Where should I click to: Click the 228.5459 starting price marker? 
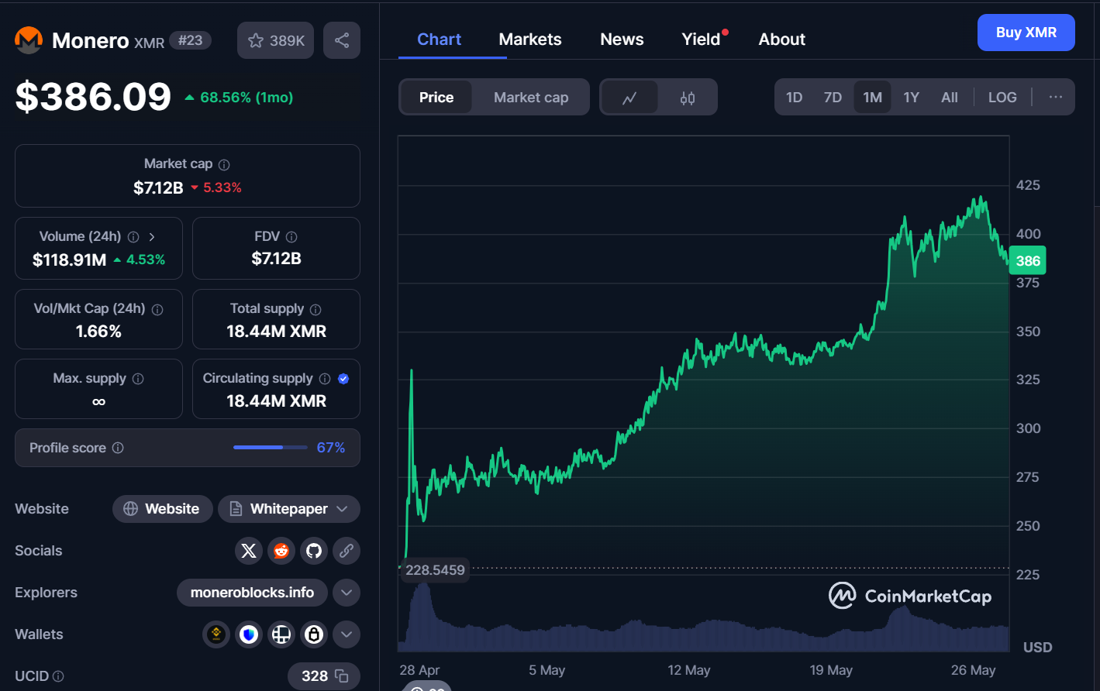tap(435, 570)
